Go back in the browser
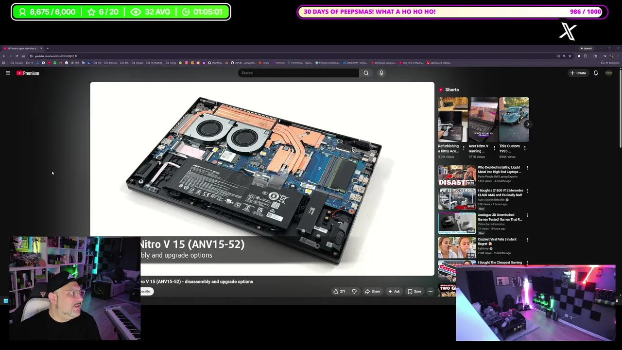 4,56
